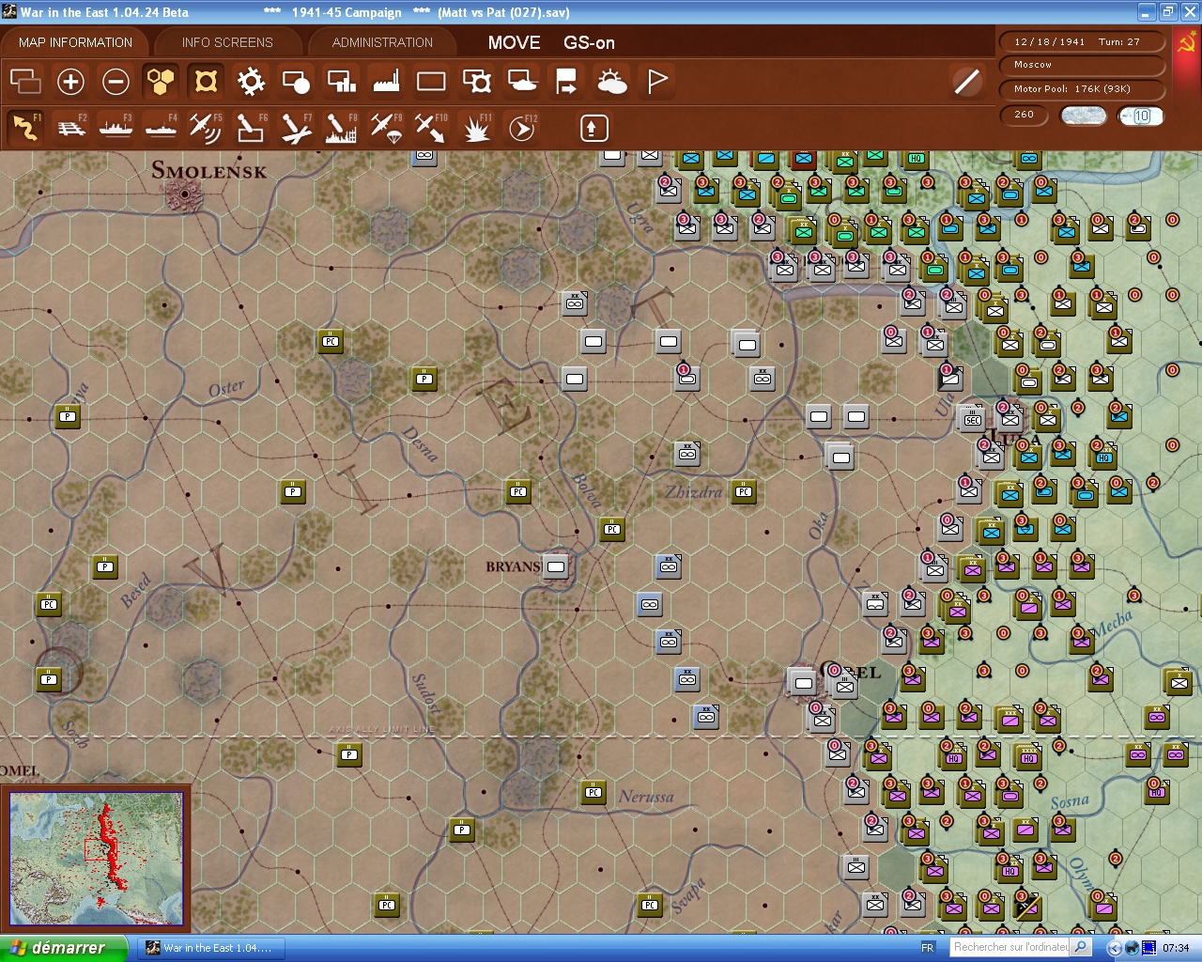Viewport: 1202px width, 962px height.
Task: Click the taskbar search magnifier button
Action: tap(1081, 947)
